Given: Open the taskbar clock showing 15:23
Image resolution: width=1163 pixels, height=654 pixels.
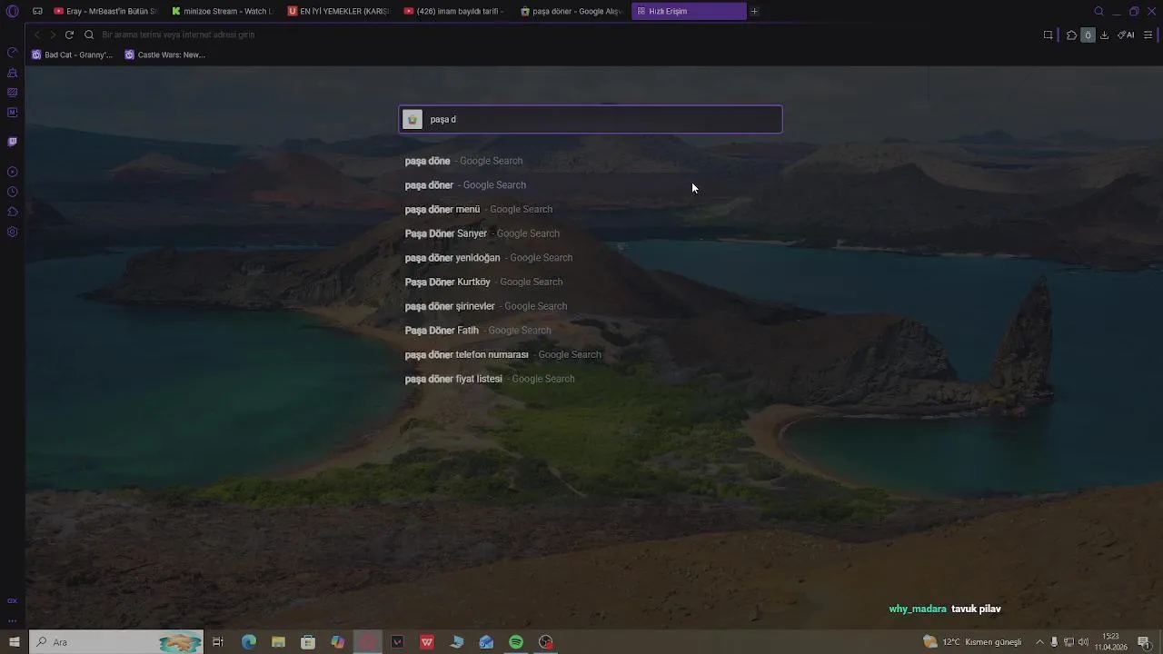Looking at the screenshot, I should 1110,642.
